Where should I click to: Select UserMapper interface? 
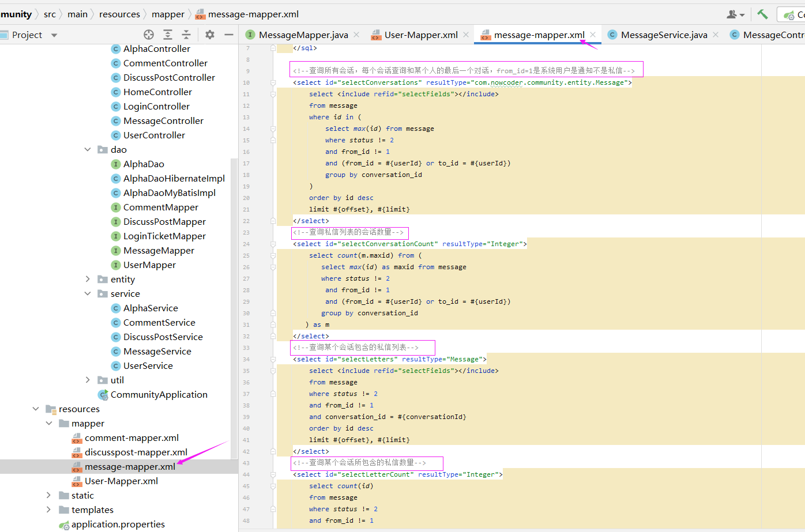[149, 265]
